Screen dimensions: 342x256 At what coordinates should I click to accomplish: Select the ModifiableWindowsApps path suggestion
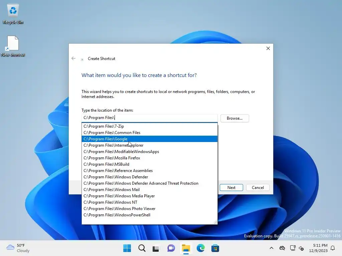(149, 152)
